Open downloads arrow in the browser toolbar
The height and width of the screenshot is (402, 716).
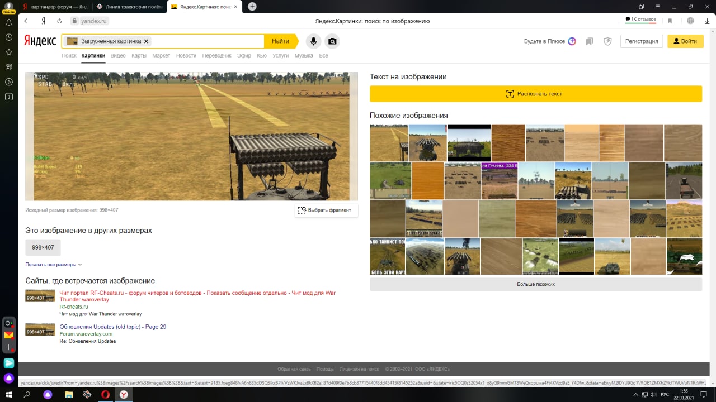click(x=708, y=21)
